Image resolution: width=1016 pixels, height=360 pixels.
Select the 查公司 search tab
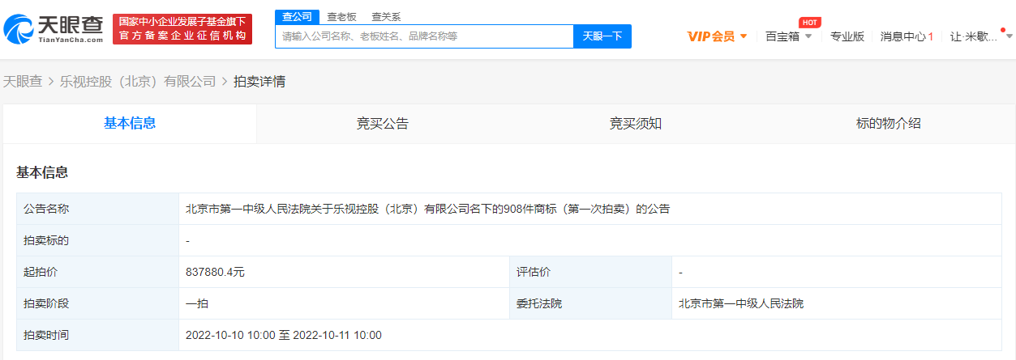point(296,16)
